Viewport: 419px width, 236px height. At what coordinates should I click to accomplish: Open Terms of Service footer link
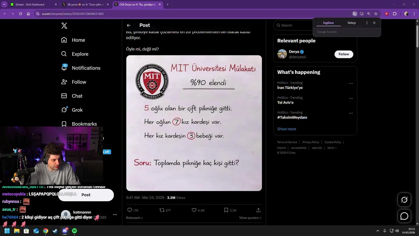287,142
